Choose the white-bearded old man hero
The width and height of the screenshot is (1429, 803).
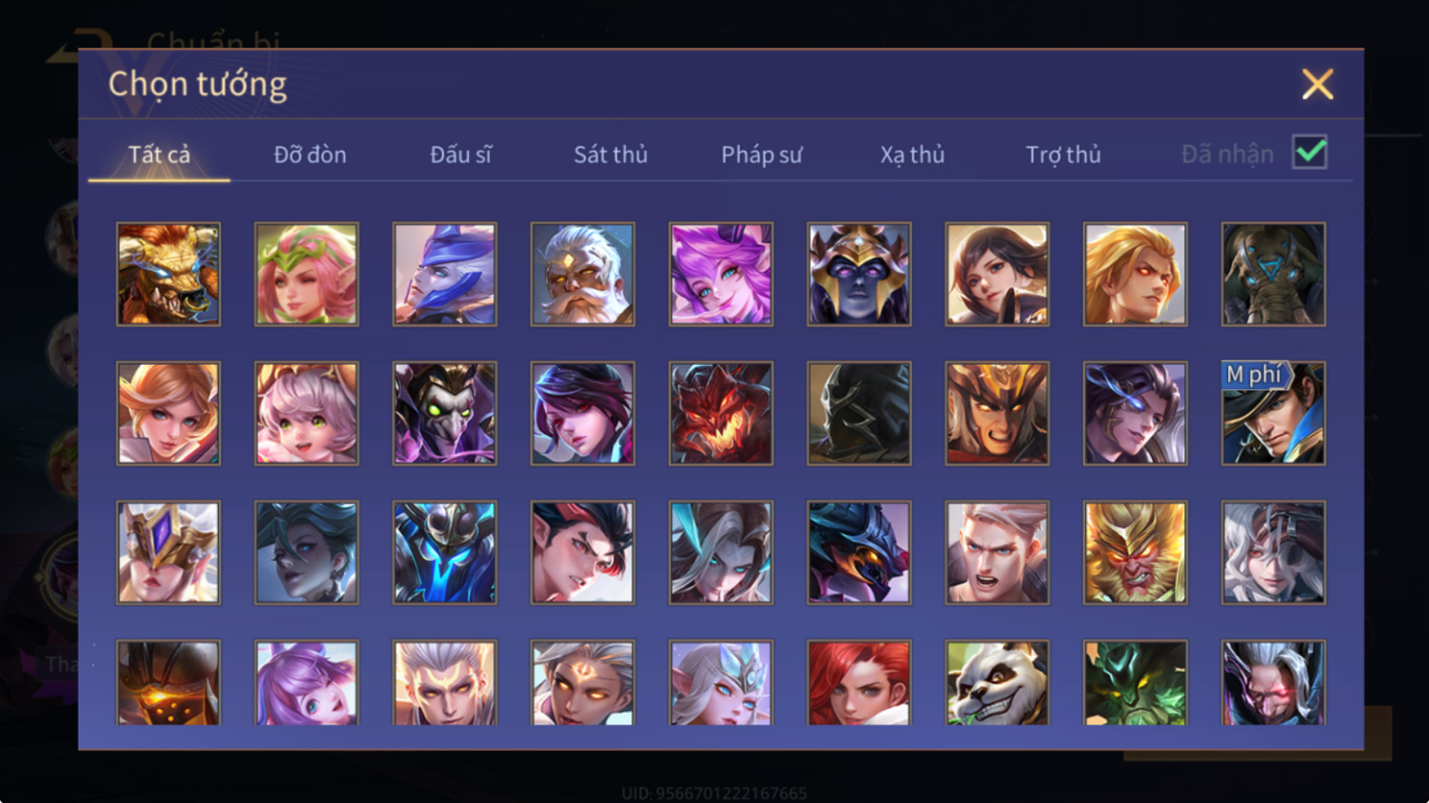[583, 274]
